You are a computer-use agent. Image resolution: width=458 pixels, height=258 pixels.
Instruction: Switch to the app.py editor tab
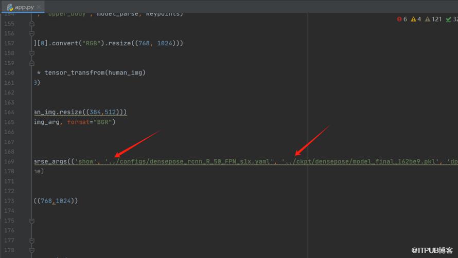[x=23, y=7]
